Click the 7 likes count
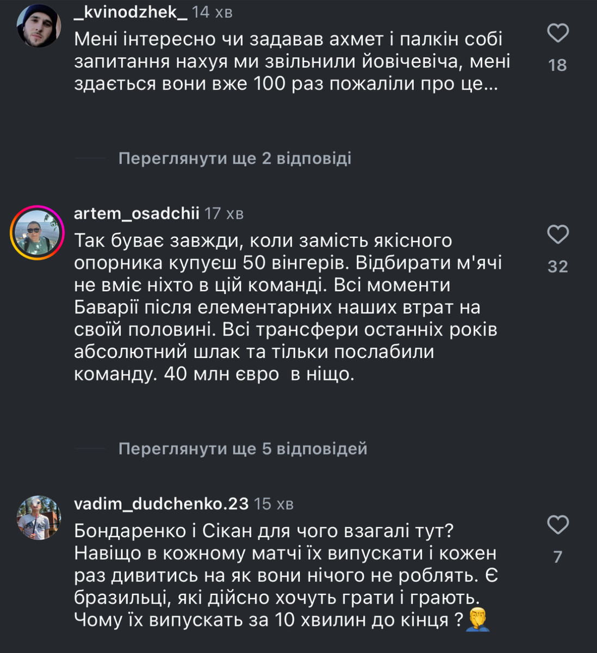The height and width of the screenshot is (653, 597). (x=557, y=557)
